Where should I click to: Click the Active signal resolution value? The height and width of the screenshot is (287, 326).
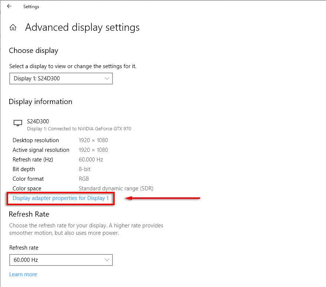click(x=93, y=150)
